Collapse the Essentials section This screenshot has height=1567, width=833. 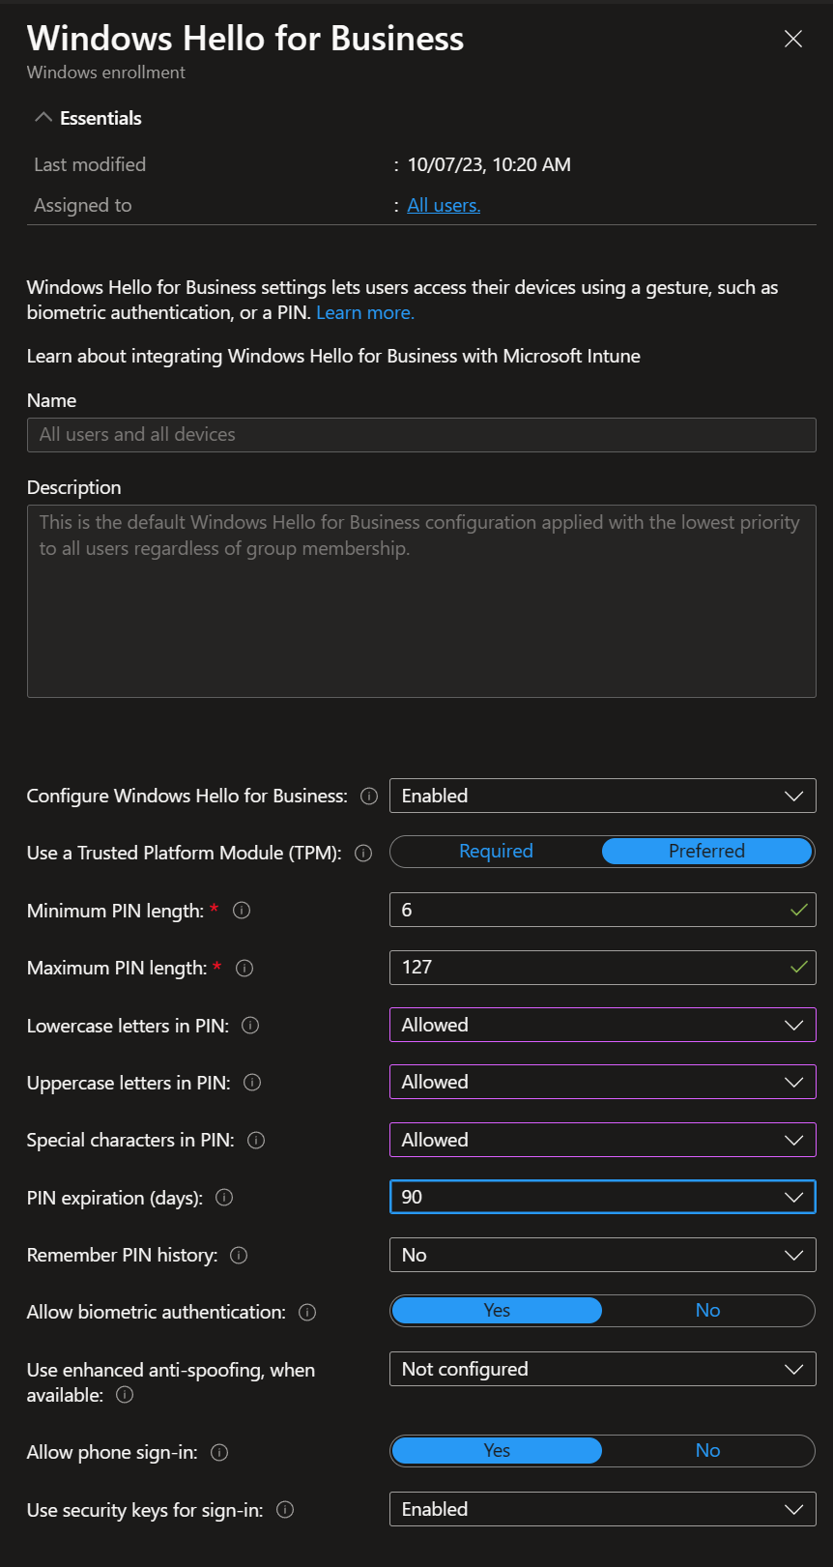[x=88, y=118]
